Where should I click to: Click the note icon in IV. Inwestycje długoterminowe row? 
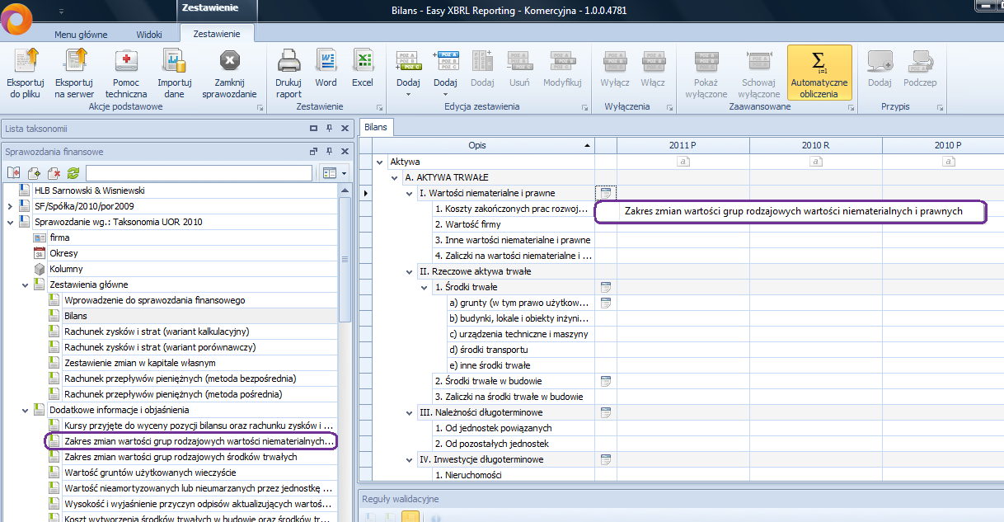[606, 459]
